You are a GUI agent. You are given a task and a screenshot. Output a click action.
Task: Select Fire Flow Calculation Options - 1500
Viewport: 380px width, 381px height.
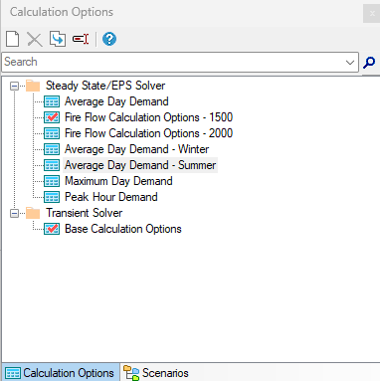[148, 117]
